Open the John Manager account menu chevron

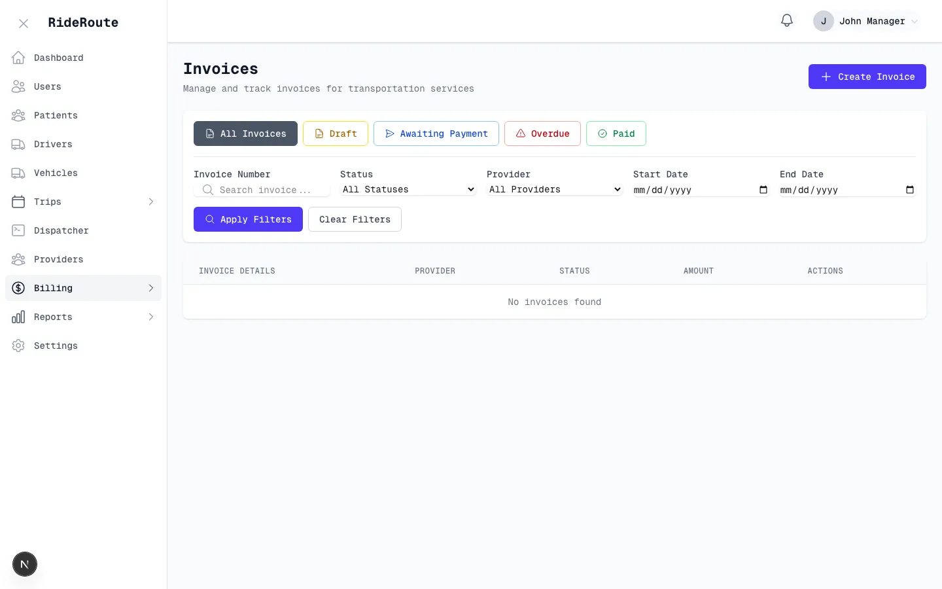[915, 21]
